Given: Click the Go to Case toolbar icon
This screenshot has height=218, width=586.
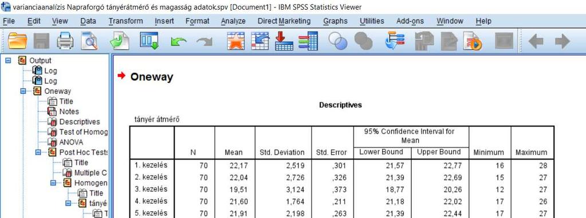Looking at the screenshot, I should pos(260,41).
